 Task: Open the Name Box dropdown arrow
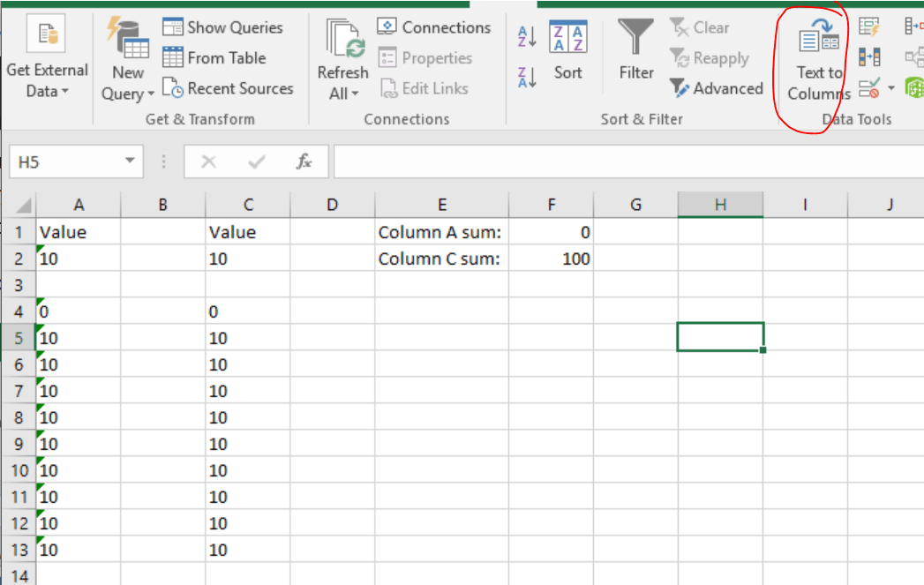click(130, 161)
